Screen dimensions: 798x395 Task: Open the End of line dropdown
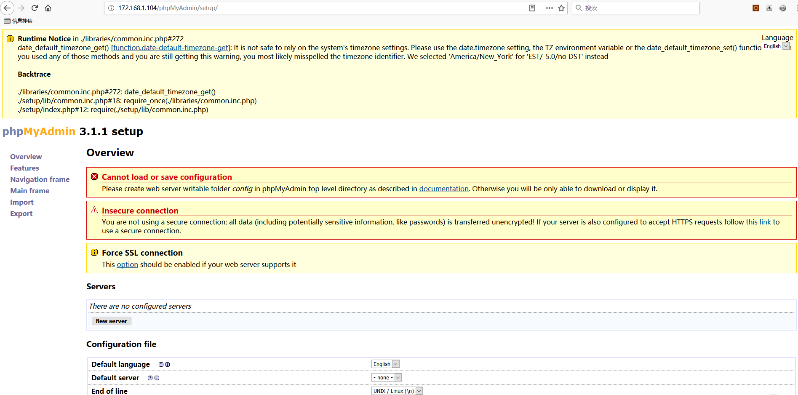tap(397, 391)
